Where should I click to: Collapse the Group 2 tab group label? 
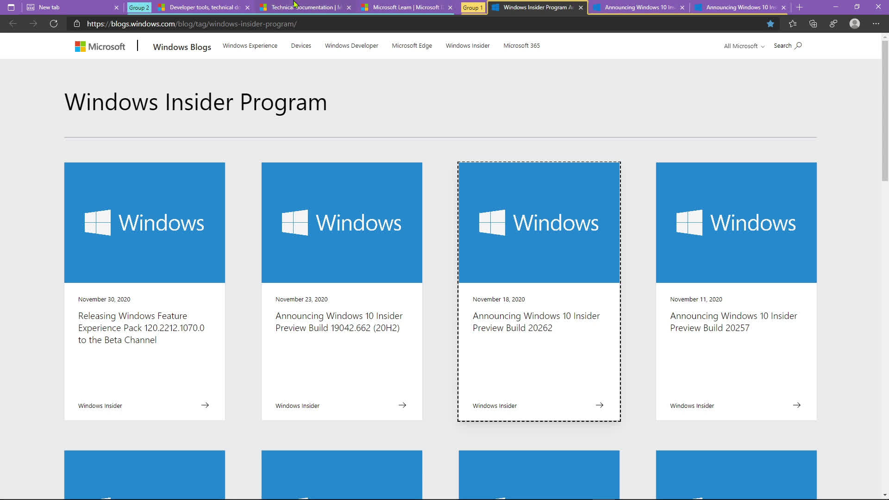[139, 7]
